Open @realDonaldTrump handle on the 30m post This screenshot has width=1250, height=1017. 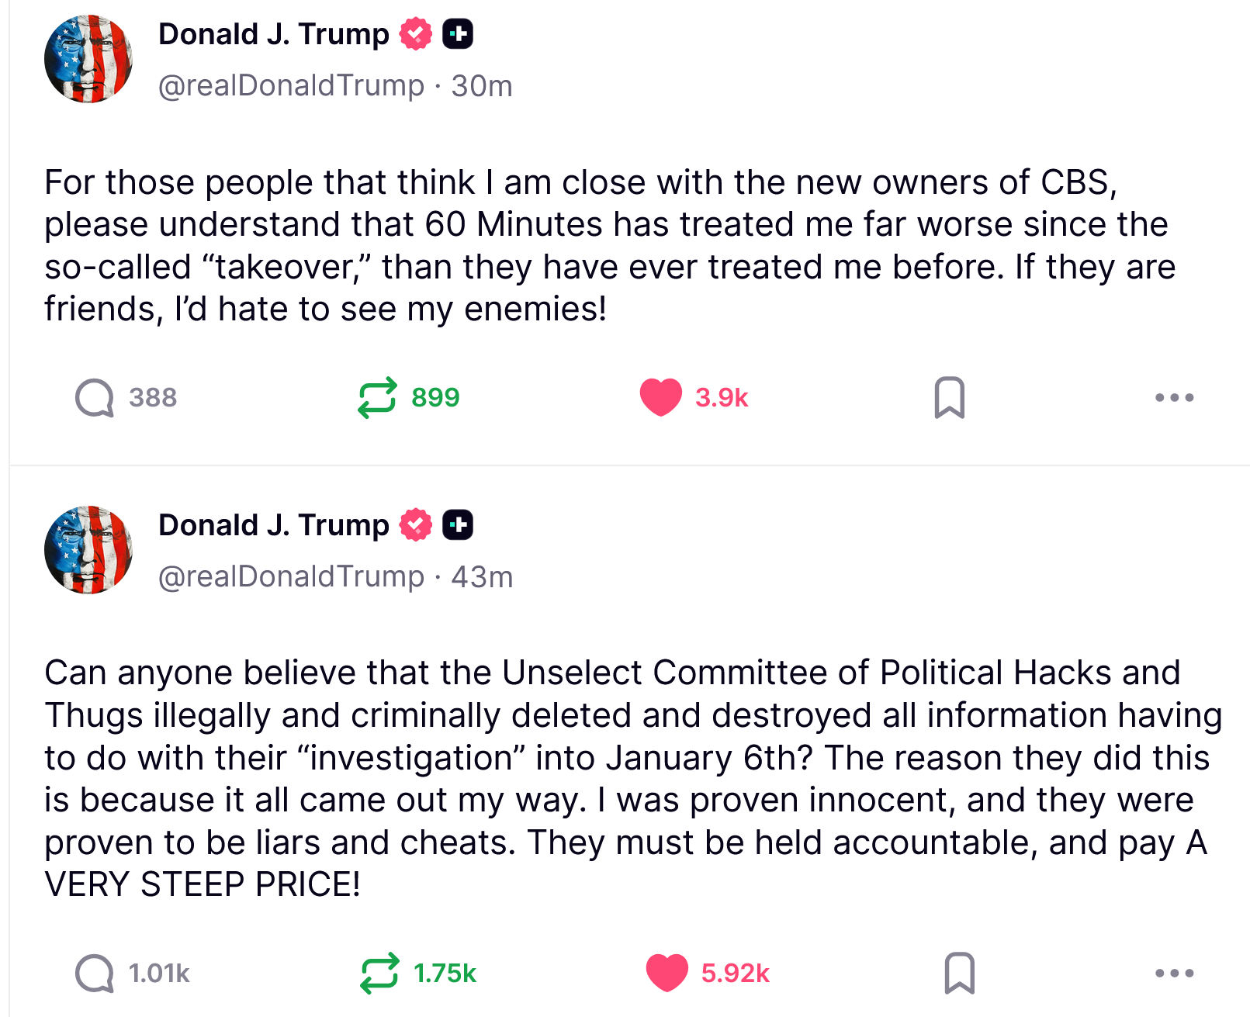[291, 85]
